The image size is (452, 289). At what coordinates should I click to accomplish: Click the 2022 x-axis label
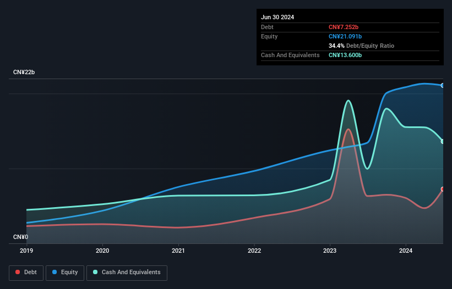254,251
